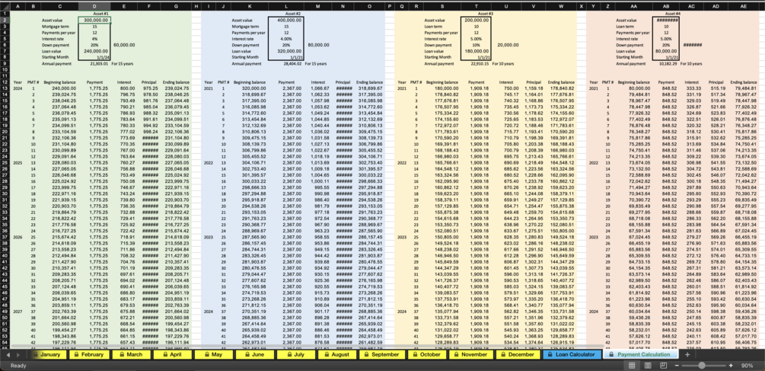
Task: Zoom out with the minus button
Action: (677, 366)
